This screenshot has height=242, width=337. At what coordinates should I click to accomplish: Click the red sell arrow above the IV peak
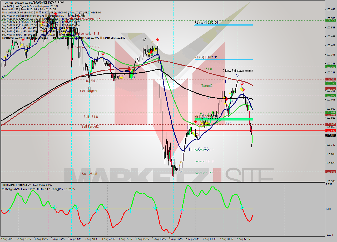tap(157, 39)
